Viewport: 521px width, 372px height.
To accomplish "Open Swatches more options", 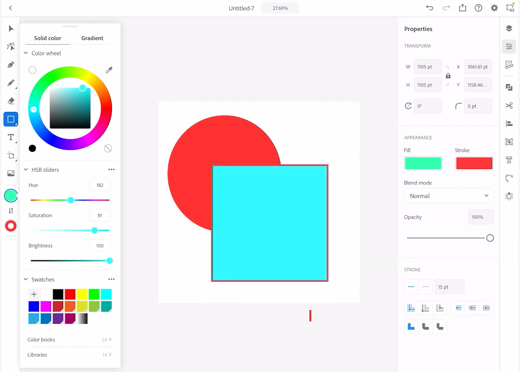I will 112,279.
